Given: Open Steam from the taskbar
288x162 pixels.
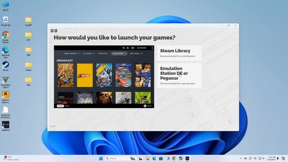Looking at the screenshot, I should (x=181, y=158).
